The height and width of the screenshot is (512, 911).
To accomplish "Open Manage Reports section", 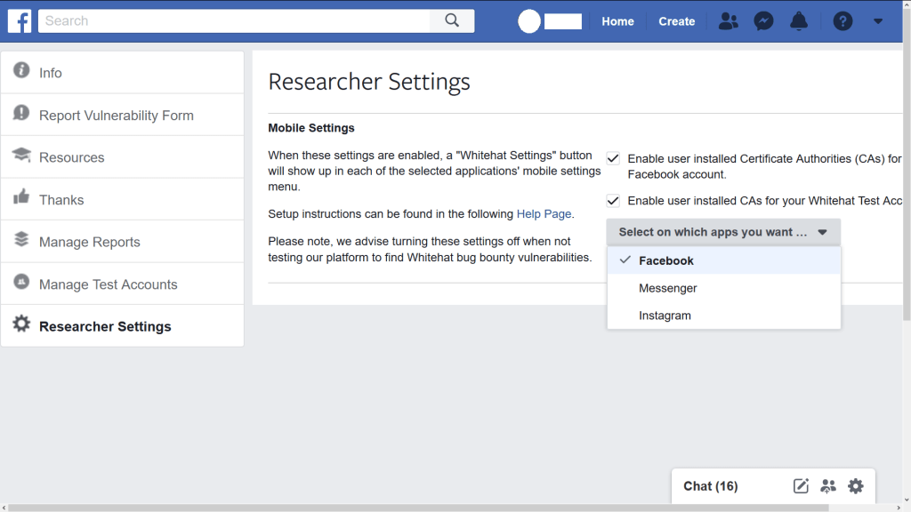I will click(x=123, y=242).
